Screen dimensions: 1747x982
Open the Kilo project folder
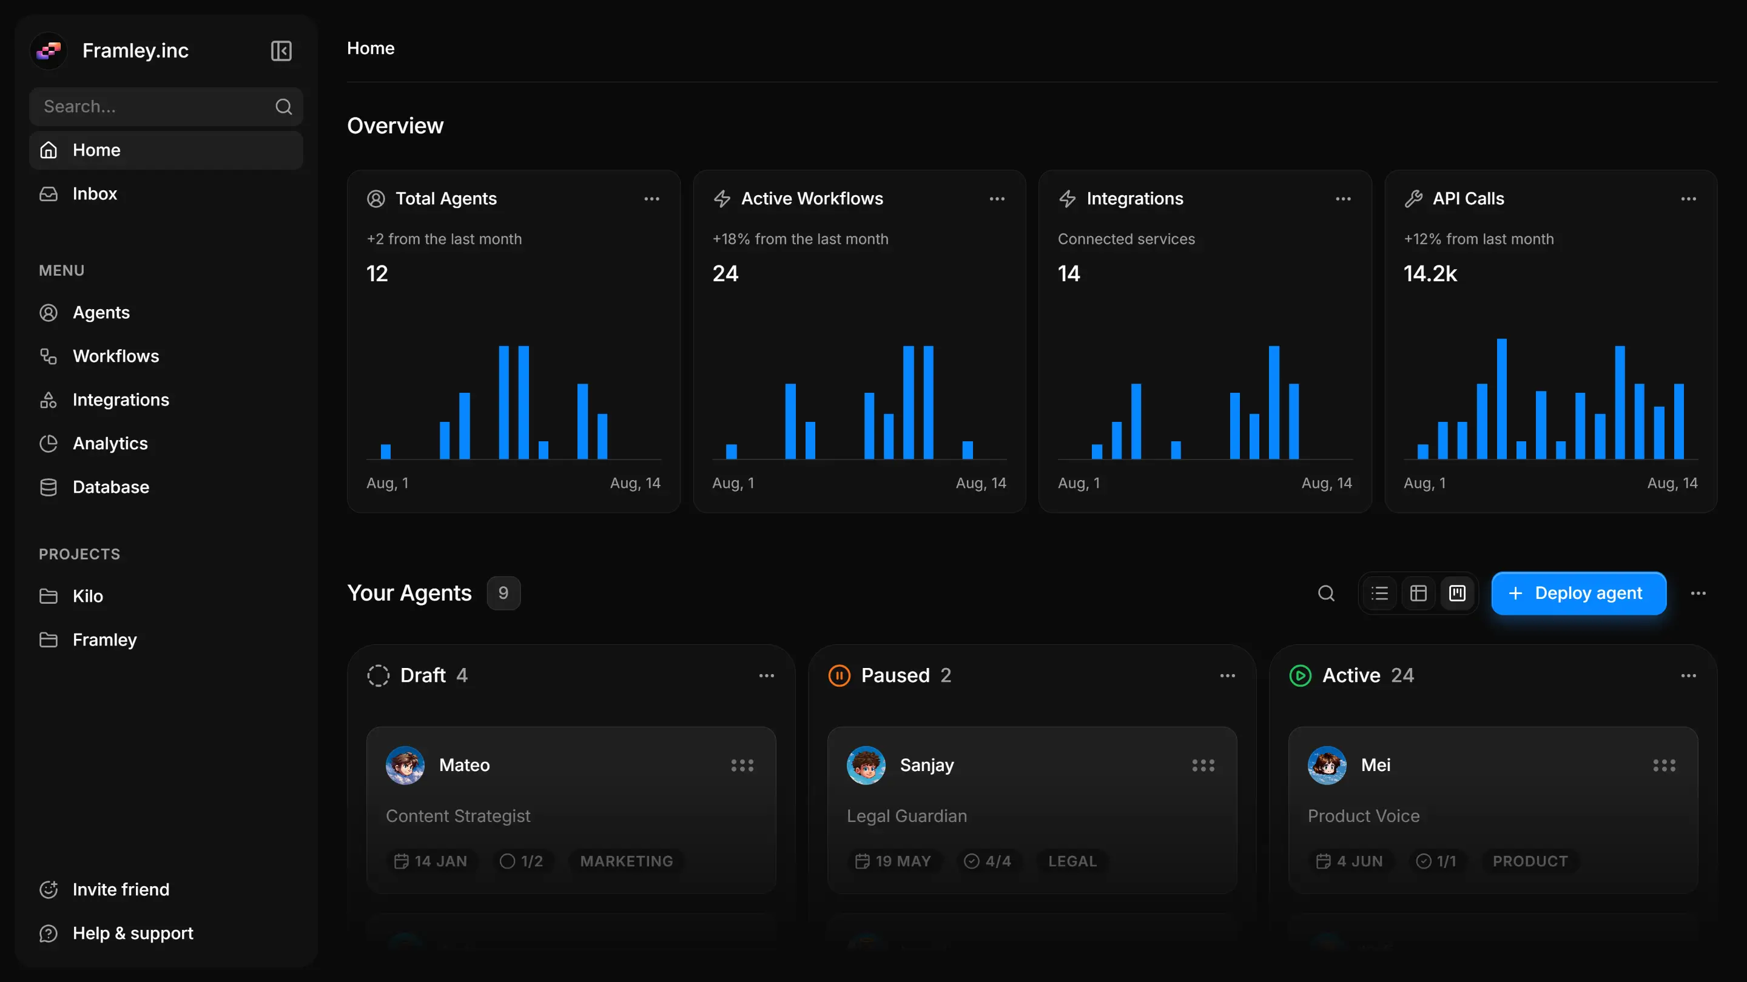point(87,596)
